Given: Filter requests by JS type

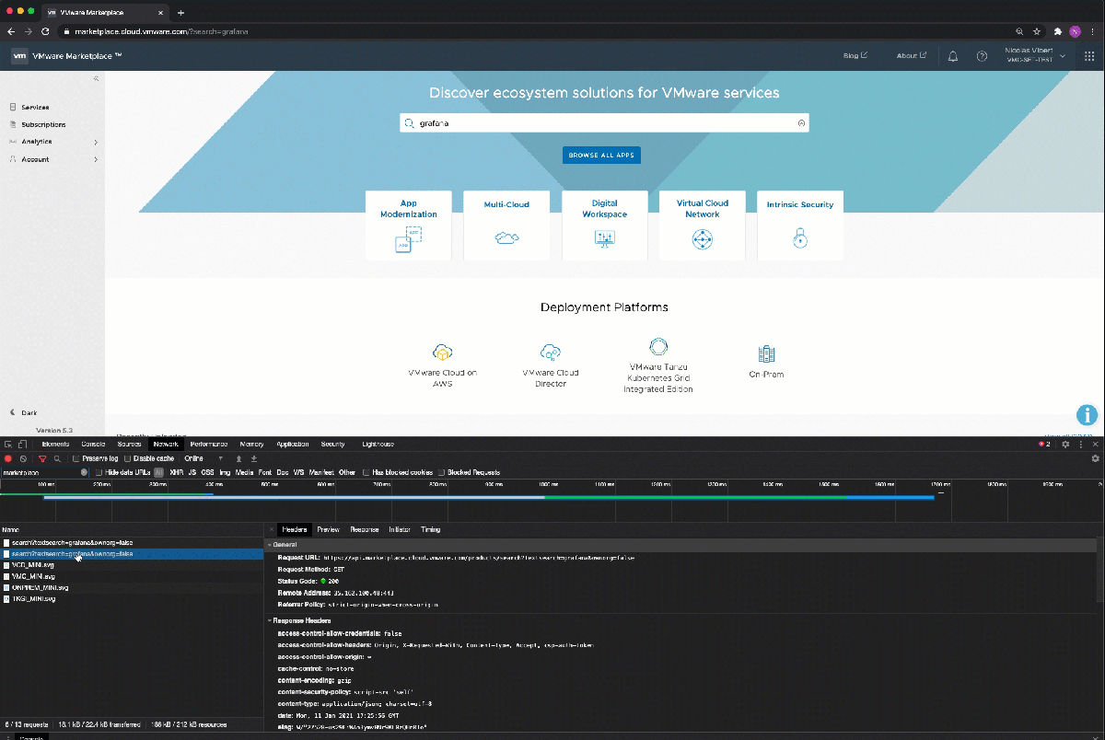Looking at the screenshot, I should point(192,472).
